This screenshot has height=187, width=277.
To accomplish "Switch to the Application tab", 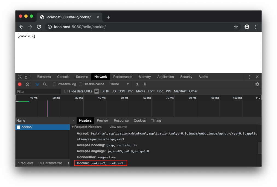I will [165, 77].
